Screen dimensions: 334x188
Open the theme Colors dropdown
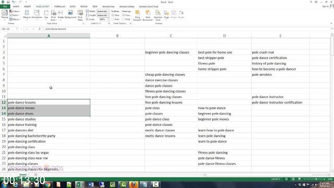point(15,11)
